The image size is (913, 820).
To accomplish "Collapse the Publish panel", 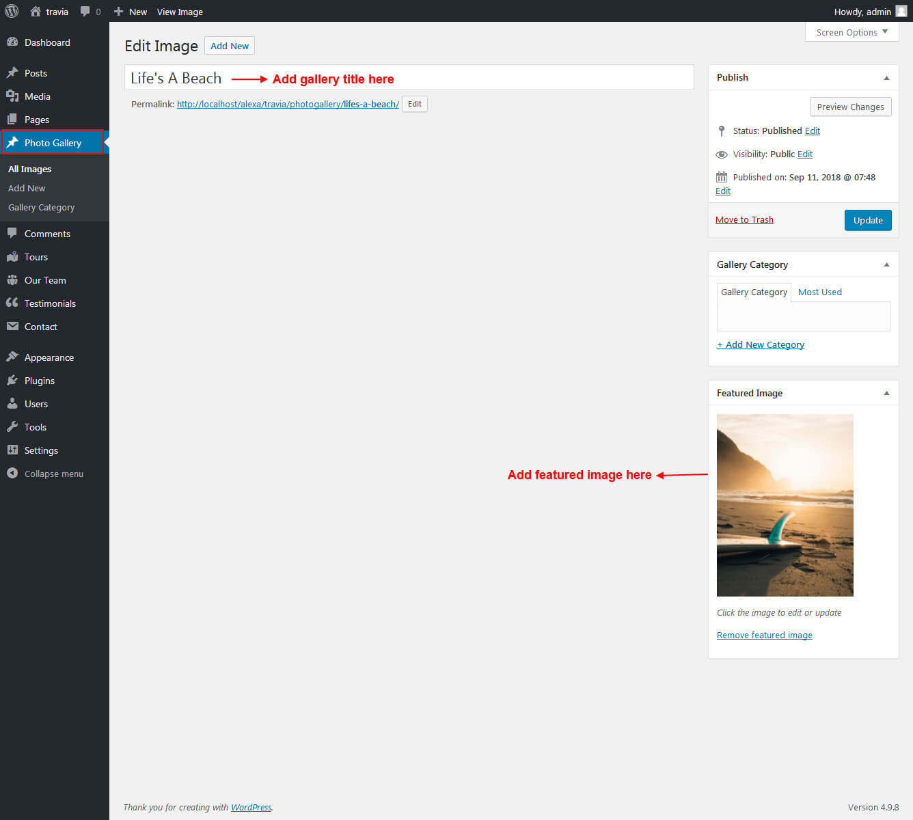I will (886, 78).
